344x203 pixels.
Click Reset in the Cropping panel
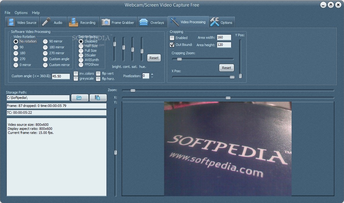226,68
